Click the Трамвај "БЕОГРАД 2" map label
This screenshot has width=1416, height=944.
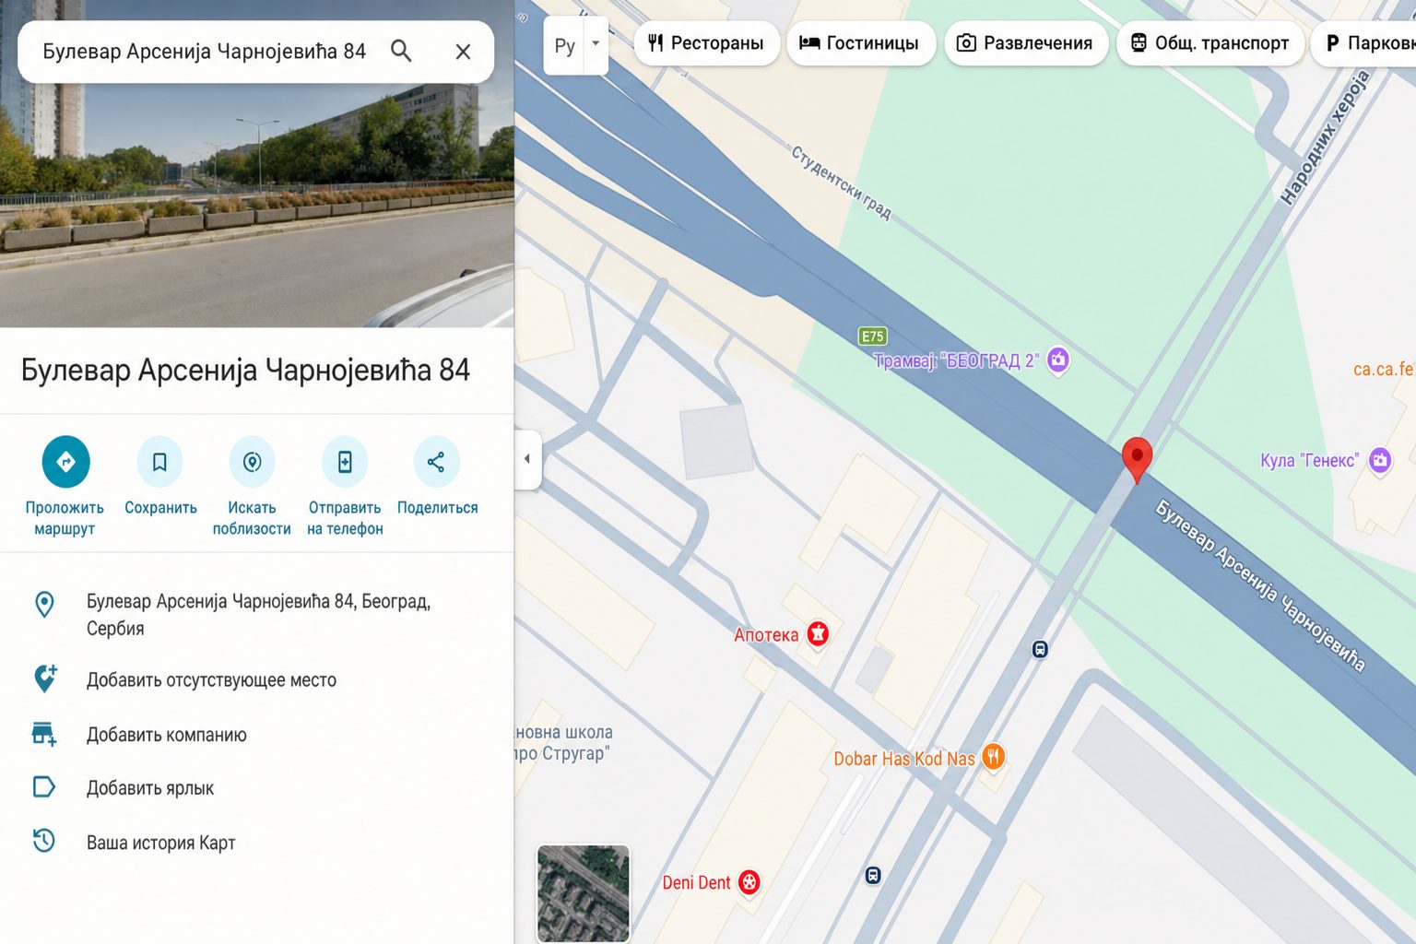pos(956,360)
